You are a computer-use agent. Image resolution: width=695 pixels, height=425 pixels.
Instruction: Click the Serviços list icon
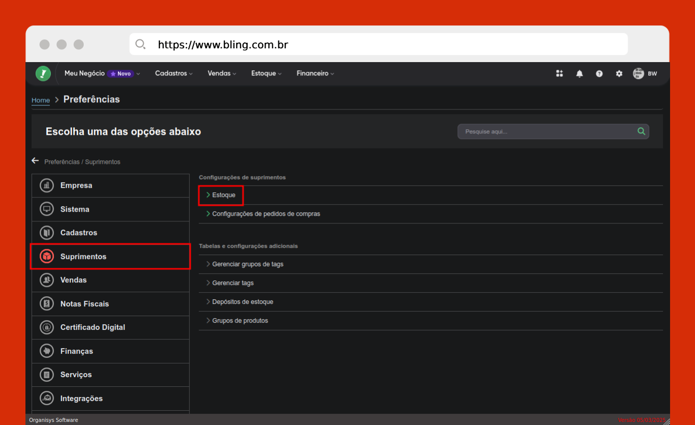click(x=47, y=375)
